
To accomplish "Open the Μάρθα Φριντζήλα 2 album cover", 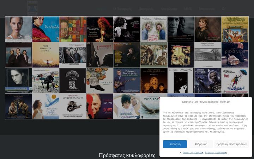I will pos(127,29).
